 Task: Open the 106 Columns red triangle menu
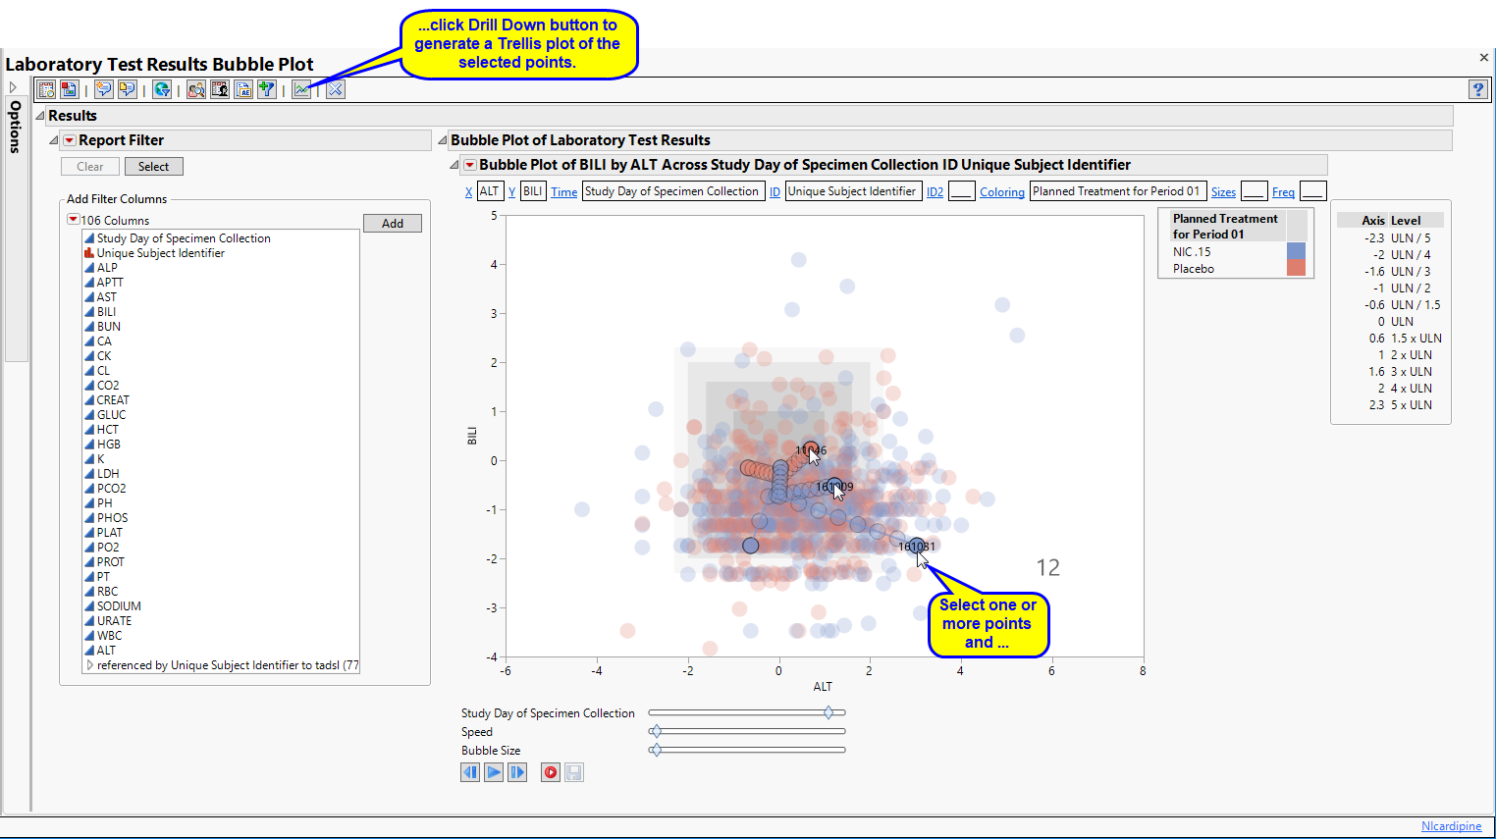coord(73,220)
